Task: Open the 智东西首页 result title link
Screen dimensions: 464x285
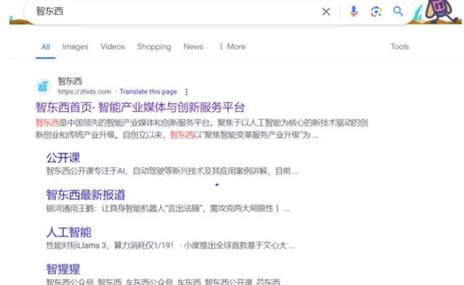Action: [x=140, y=107]
